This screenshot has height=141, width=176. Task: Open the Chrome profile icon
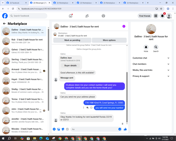pos(168,8)
